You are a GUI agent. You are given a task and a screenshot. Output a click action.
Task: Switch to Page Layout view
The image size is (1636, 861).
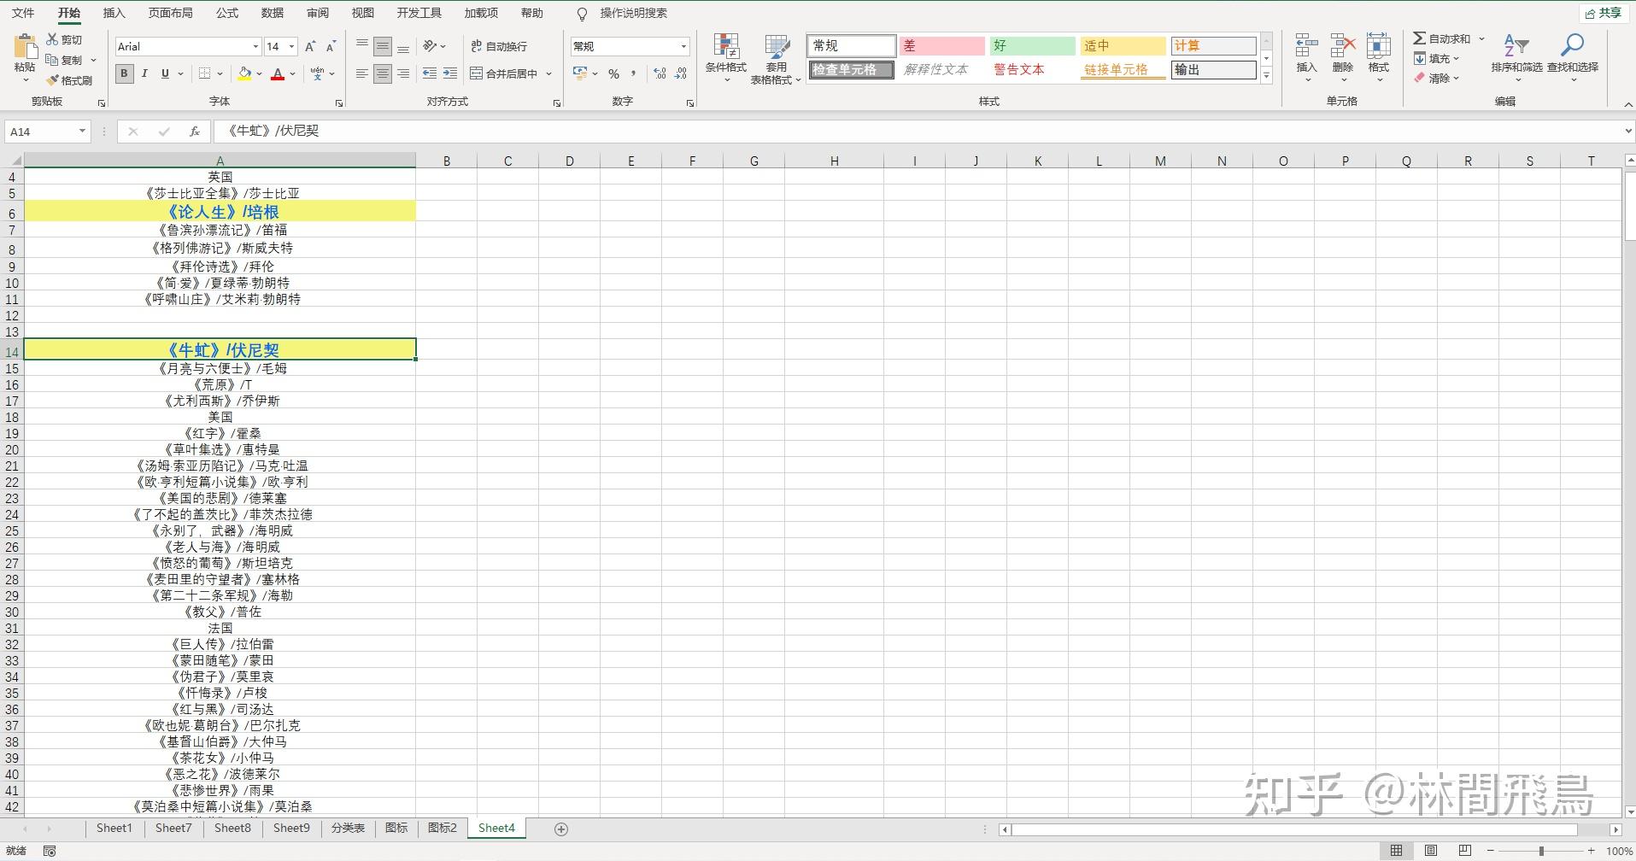[x=1430, y=850]
